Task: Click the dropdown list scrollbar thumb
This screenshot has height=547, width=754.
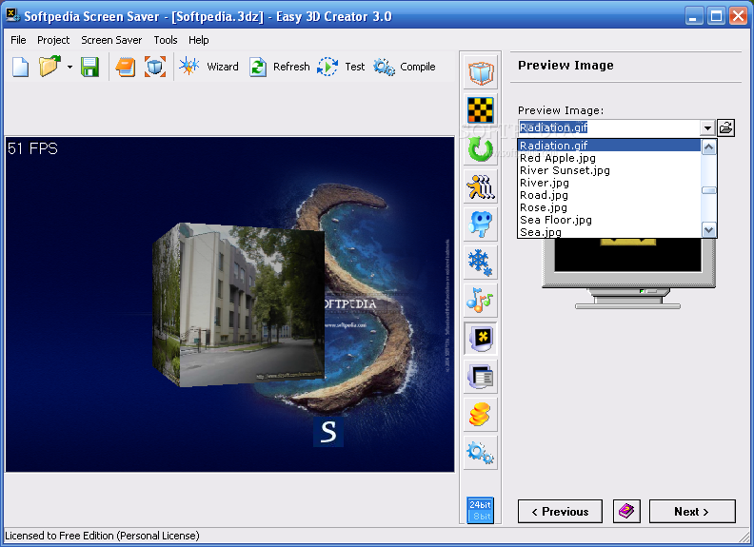Action: [709, 190]
